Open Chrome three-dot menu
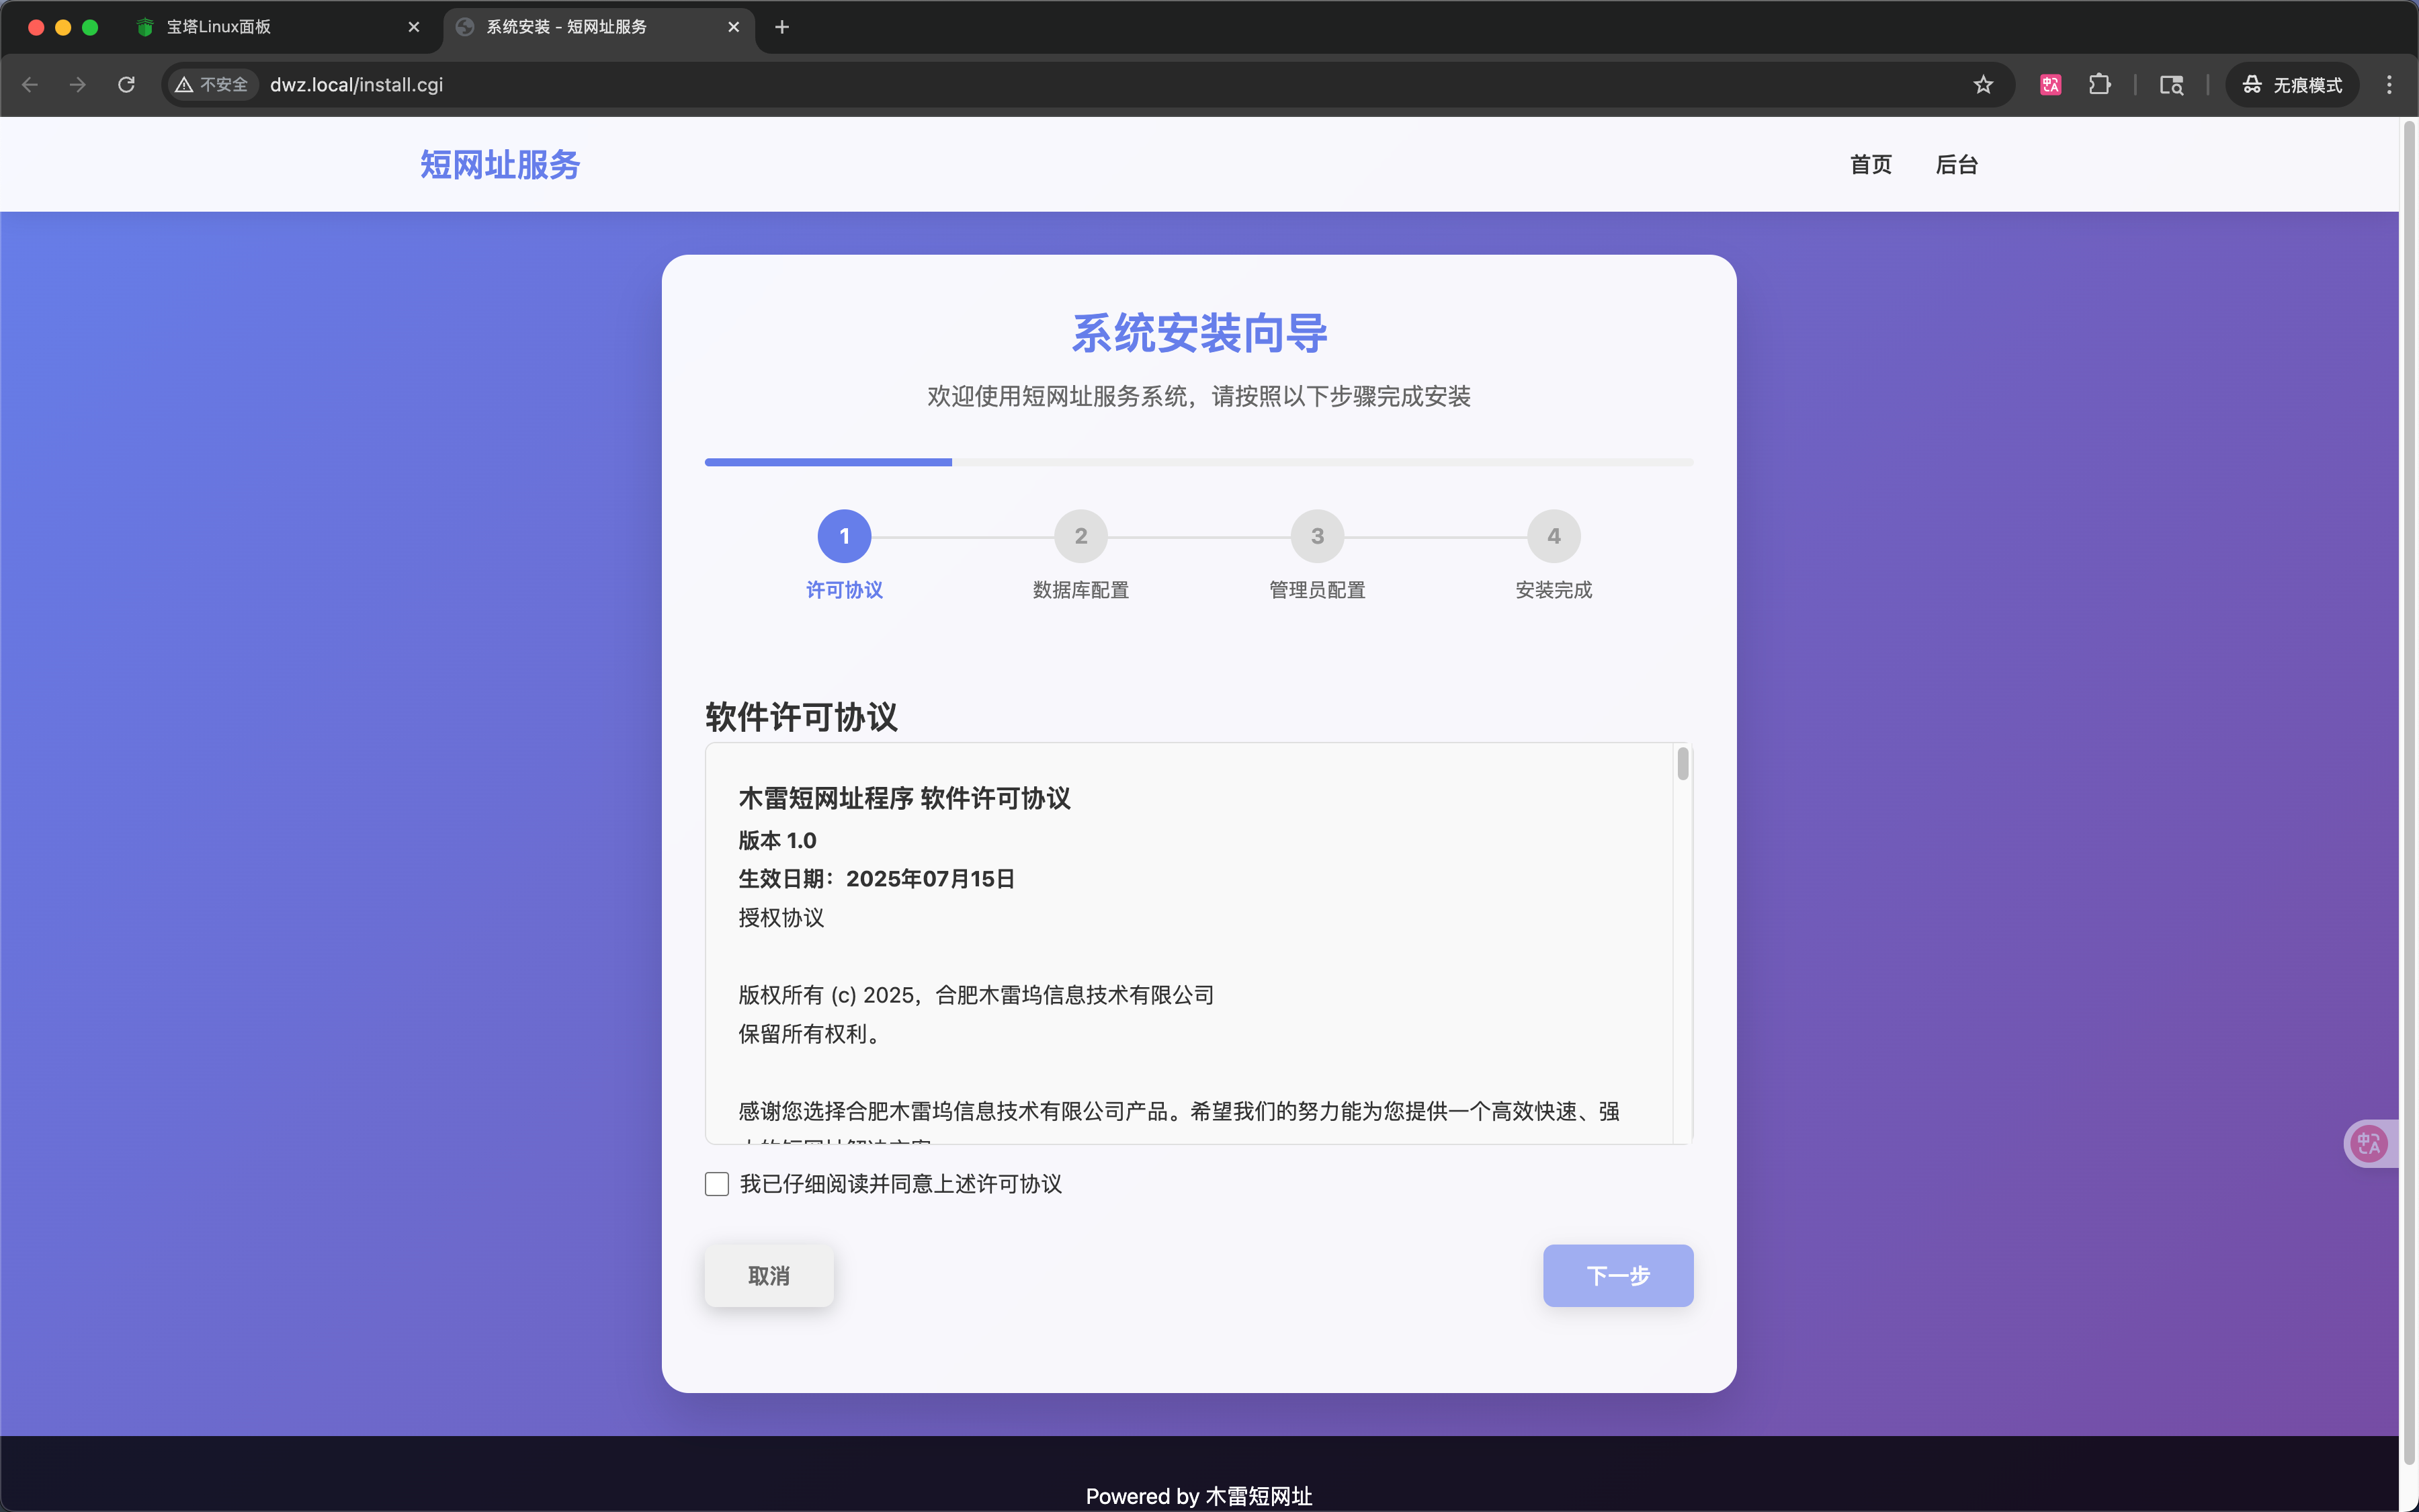 [x=2389, y=85]
